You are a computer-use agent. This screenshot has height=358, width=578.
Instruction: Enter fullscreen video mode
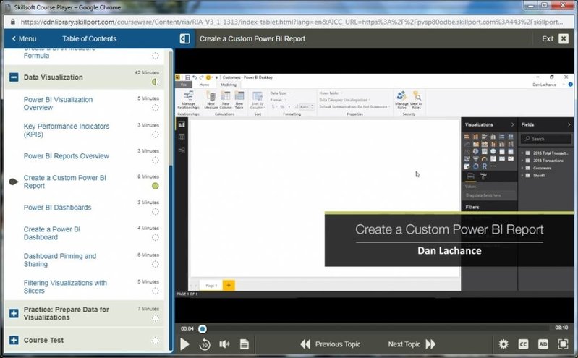[x=563, y=344]
